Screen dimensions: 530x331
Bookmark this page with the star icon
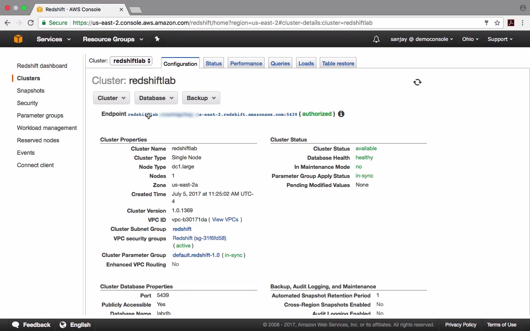pos(497,23)
